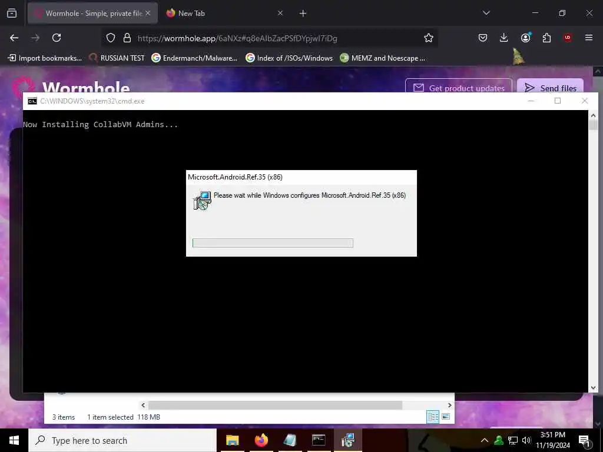Switch to the Wormhole tab
Image resolution: width=603 pixels, height=452 pixels.
[x=92, y=13]
